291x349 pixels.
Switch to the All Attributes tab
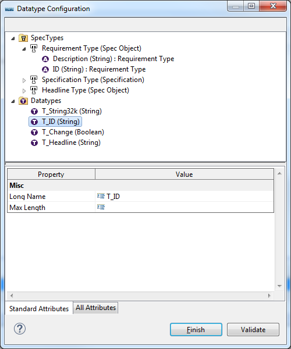pos(95,308)
